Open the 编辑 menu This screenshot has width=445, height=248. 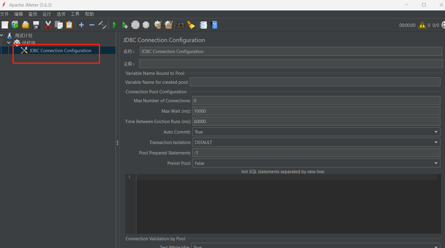[18, 14]
